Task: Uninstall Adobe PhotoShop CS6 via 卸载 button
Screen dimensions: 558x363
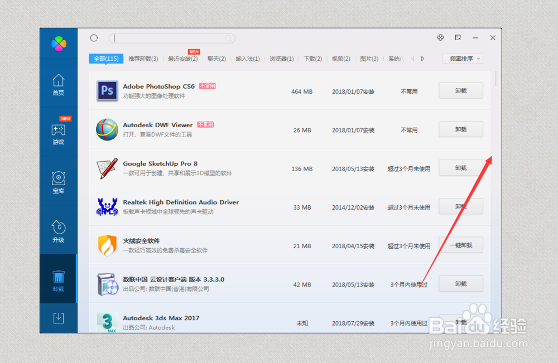Action: (461, 91)
